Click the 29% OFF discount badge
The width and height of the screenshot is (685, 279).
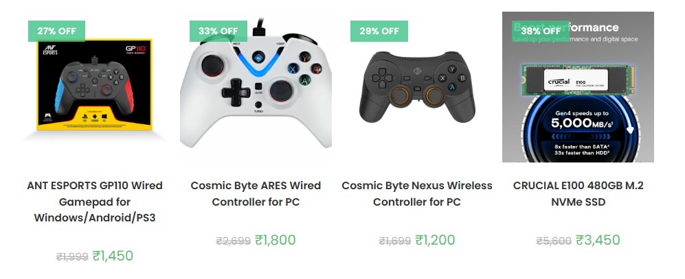point(379,31)
